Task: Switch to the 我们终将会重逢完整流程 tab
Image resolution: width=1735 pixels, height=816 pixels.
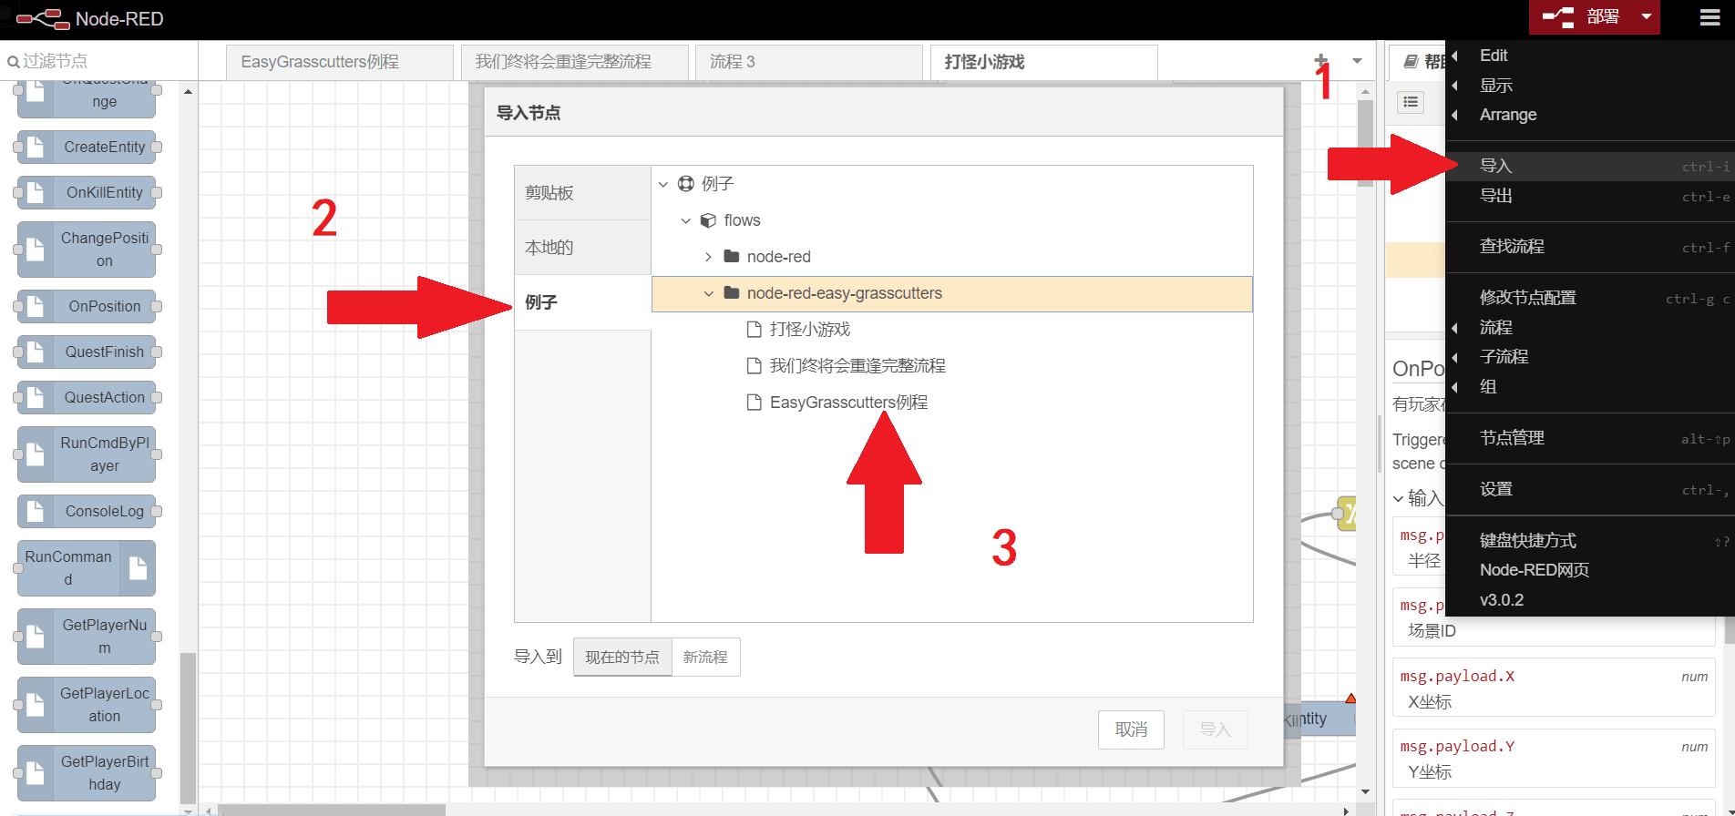Action: [574, 62]
